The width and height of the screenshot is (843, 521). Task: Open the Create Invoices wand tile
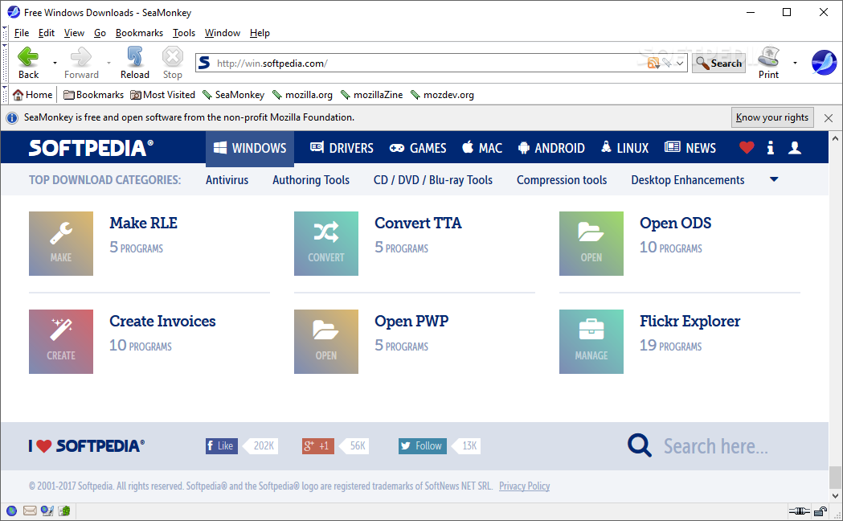click(61, 342)
